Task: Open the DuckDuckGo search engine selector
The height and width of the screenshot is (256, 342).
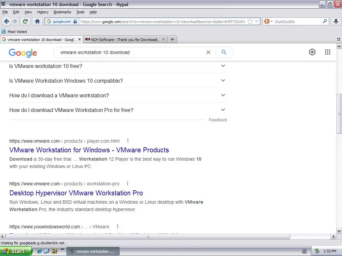Action: (268, 21)
